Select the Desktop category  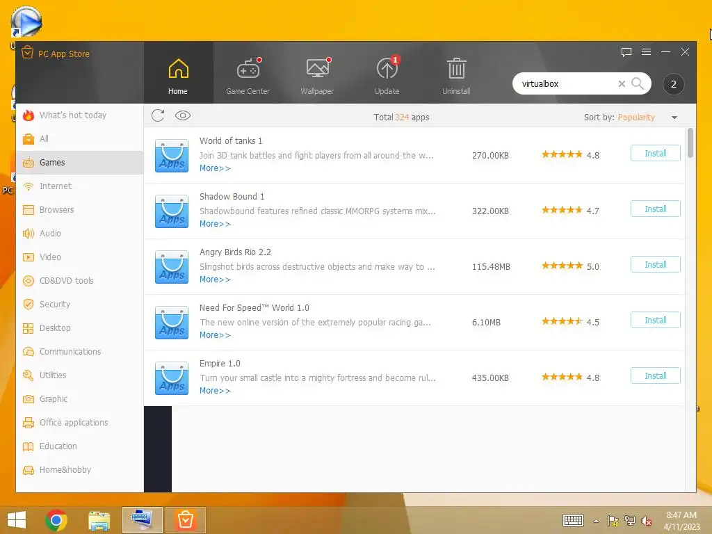pyautogui.click(x=80, y=328)
